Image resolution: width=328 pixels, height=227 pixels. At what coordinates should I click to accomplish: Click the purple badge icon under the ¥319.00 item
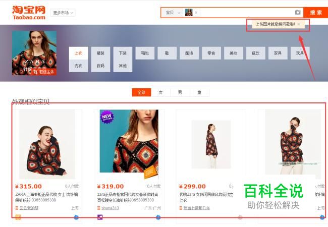click(100, 217)
